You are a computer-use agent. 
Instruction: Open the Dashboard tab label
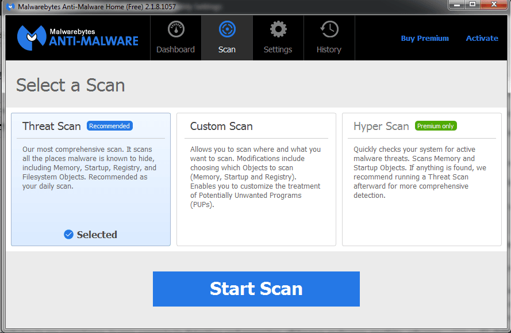pyautogui.click(x=175, y=49)
